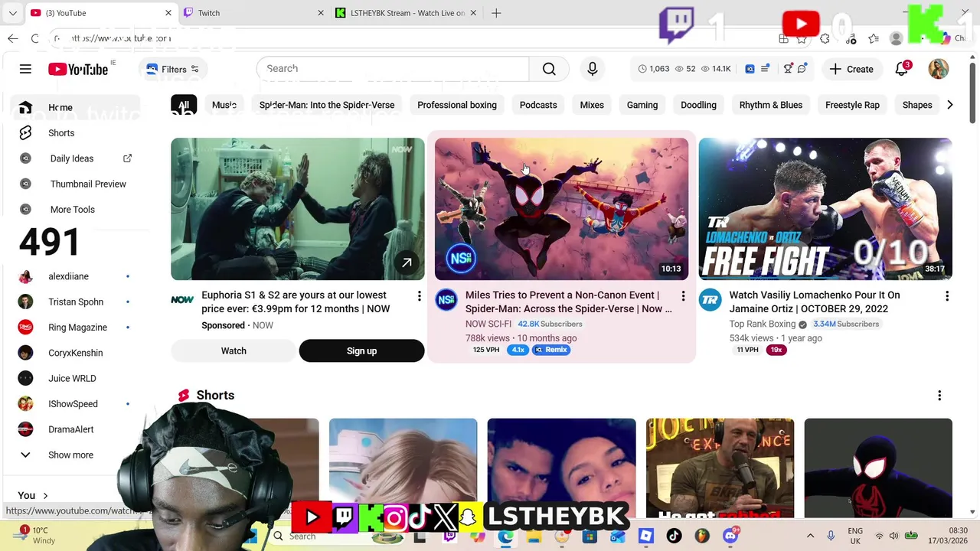Click the magnifier search button
Screen dimensions: 980x551
coord(549,69)
